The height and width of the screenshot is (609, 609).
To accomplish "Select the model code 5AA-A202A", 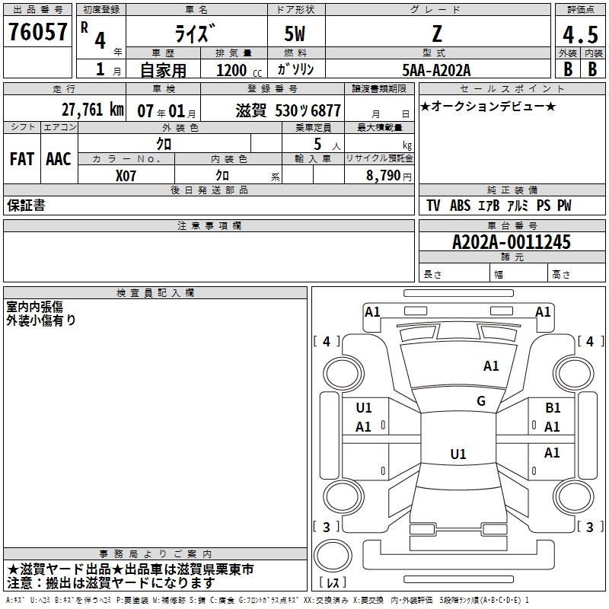I will pyautogui.click(x=436, y=70).
